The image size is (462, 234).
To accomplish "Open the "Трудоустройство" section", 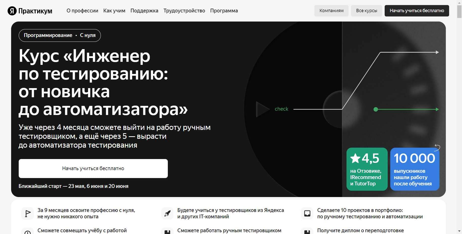I will (x=184, y=11).
